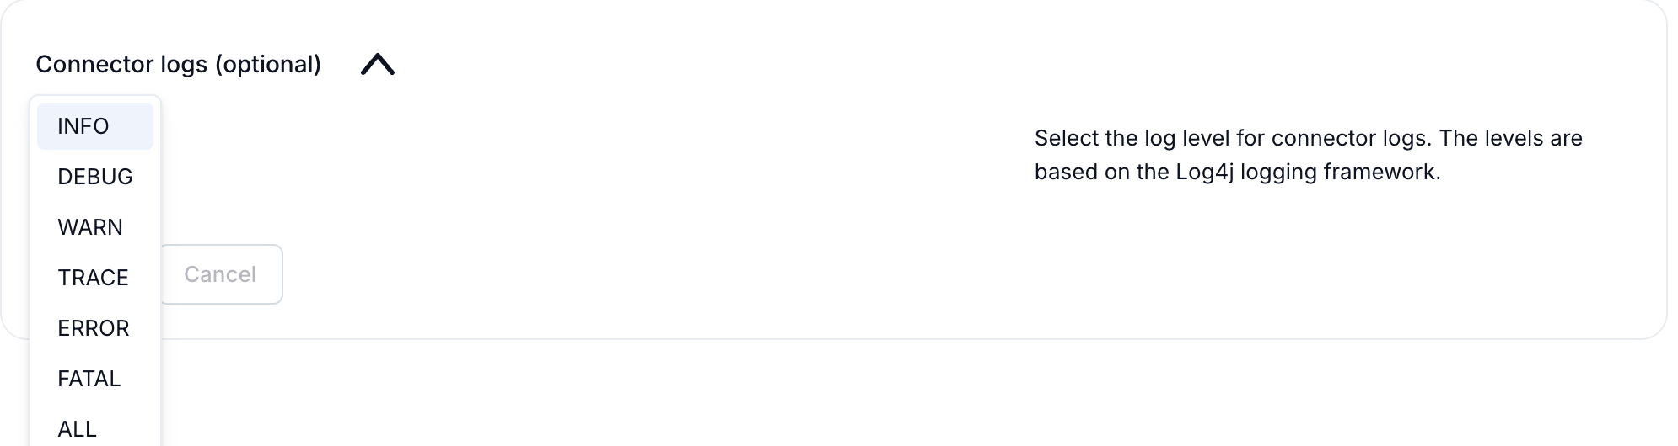Click the log level description text

tap(1308, 155)
